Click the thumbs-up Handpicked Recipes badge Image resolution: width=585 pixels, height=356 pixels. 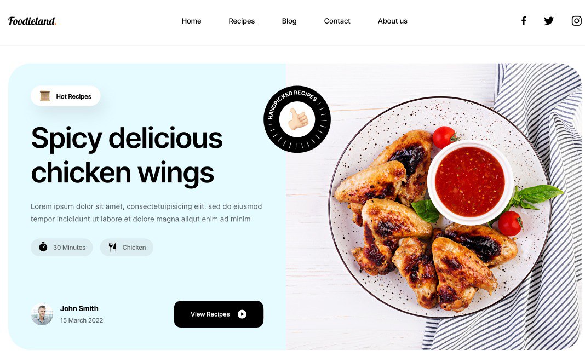(297, 119)
